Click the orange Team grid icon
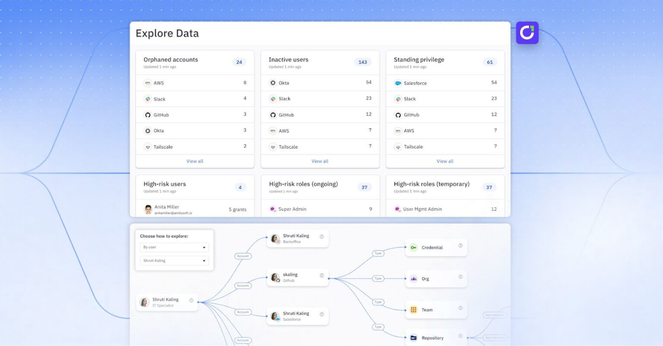 [413, 309]
